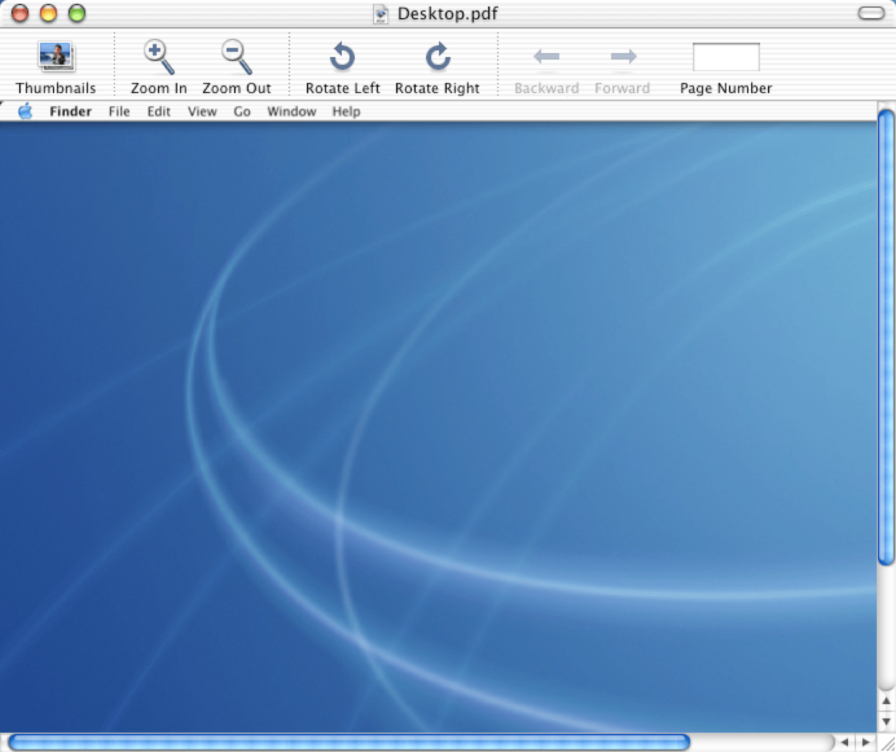Click the scroll up arrow

point(886,701)
